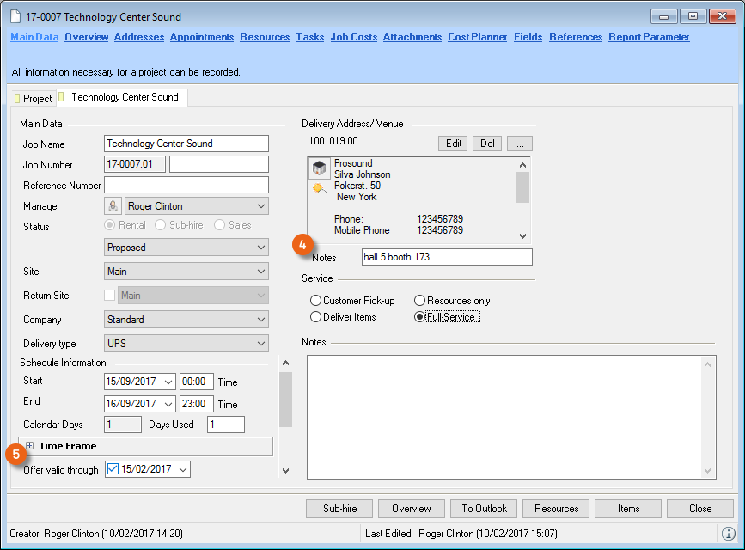Choose the Deliver Items radio button
Screen dimensions: 745x550
click(315, 317)
